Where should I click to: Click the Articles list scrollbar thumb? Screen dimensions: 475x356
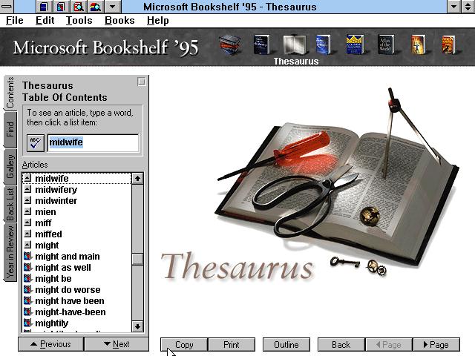click(x=137, y=259)
